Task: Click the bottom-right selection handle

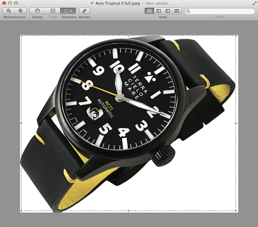Action: (236, 210)
